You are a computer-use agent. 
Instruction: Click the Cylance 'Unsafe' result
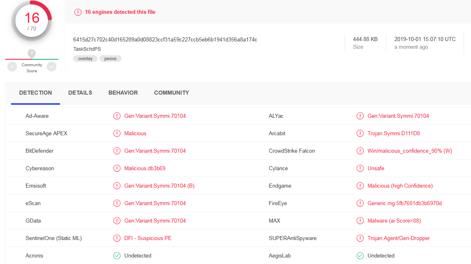376,168
